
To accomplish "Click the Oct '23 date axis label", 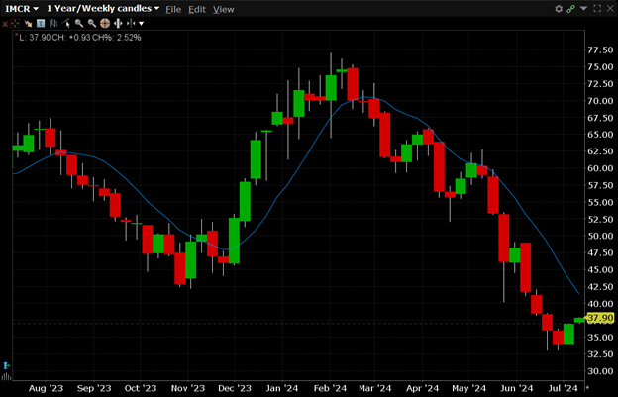I will point(141,389).
